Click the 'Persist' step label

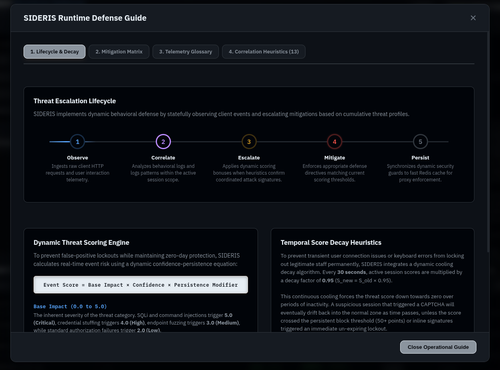[421, 157]
